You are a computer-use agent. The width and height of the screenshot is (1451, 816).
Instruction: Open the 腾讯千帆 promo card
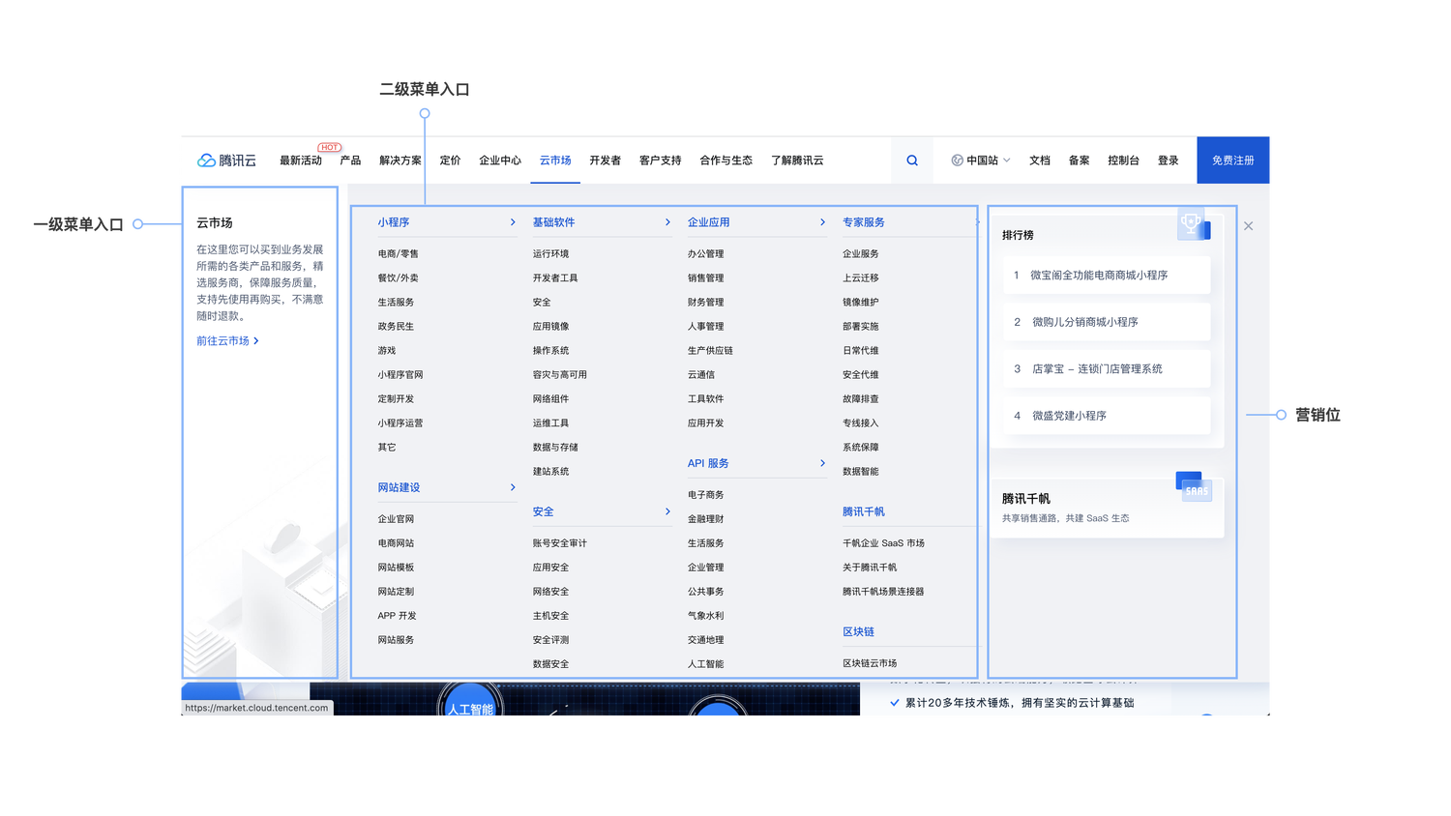click(1107, 508)
